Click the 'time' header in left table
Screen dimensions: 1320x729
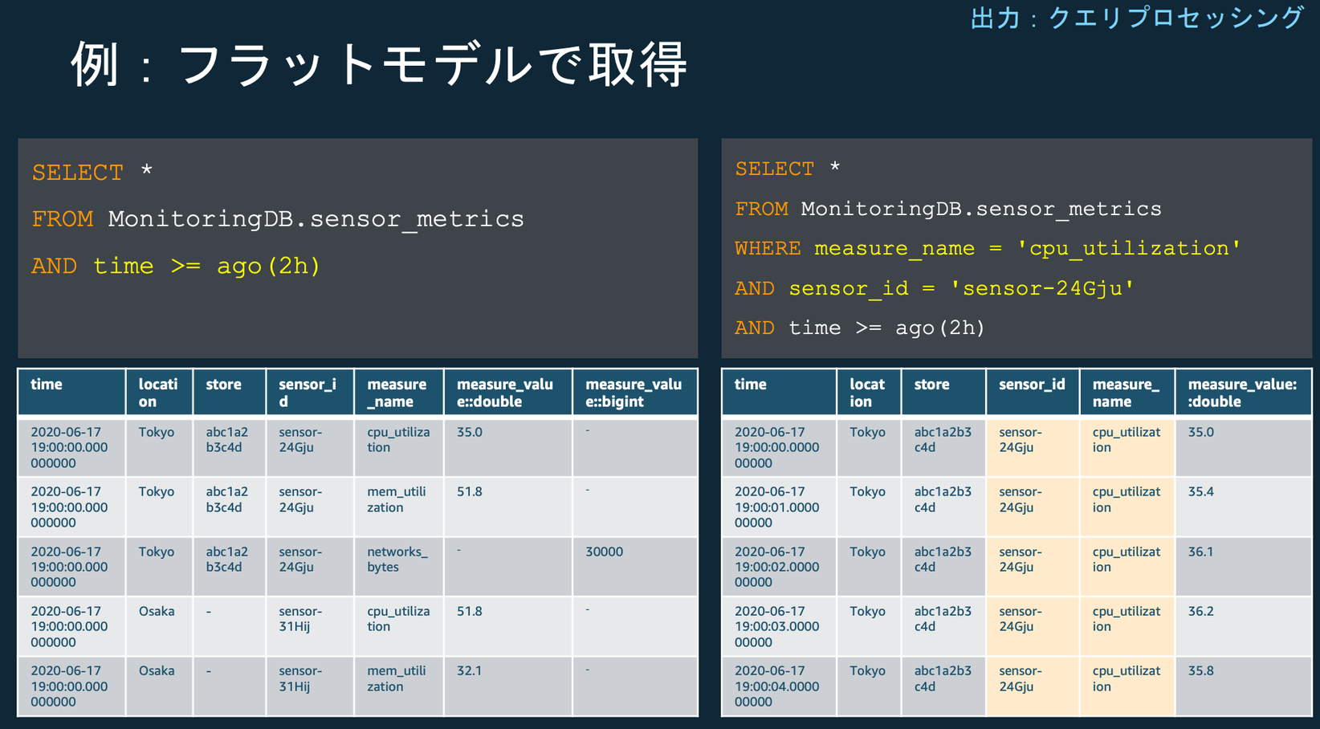47,385
